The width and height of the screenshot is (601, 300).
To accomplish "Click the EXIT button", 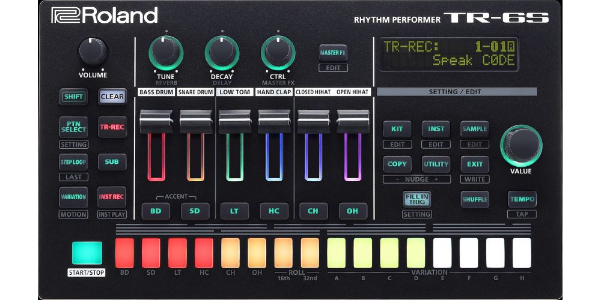I will 475,164.
